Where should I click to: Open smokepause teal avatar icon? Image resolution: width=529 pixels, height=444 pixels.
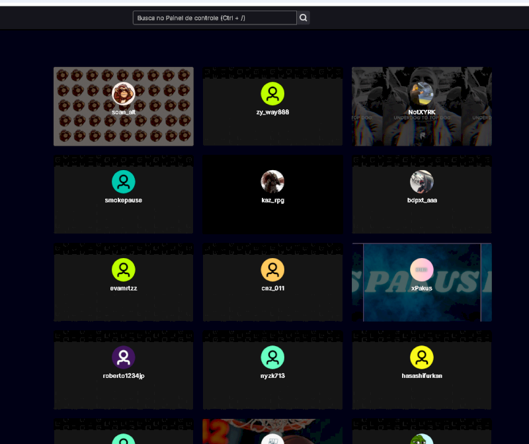[x=124, y=182]
